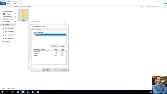Check Allow for Change
Screen dimensions: 167x94
point(56,54)
